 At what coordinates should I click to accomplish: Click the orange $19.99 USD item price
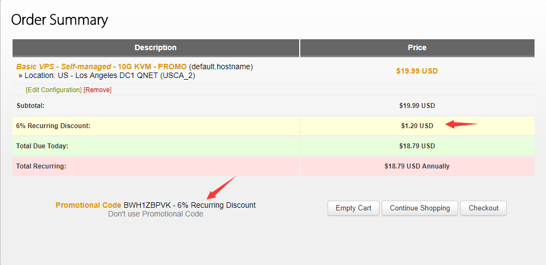(x=417, y=71)
